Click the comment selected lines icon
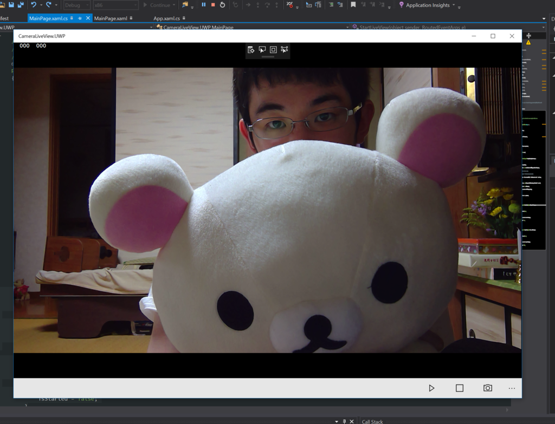 click(x=331, y=4)
